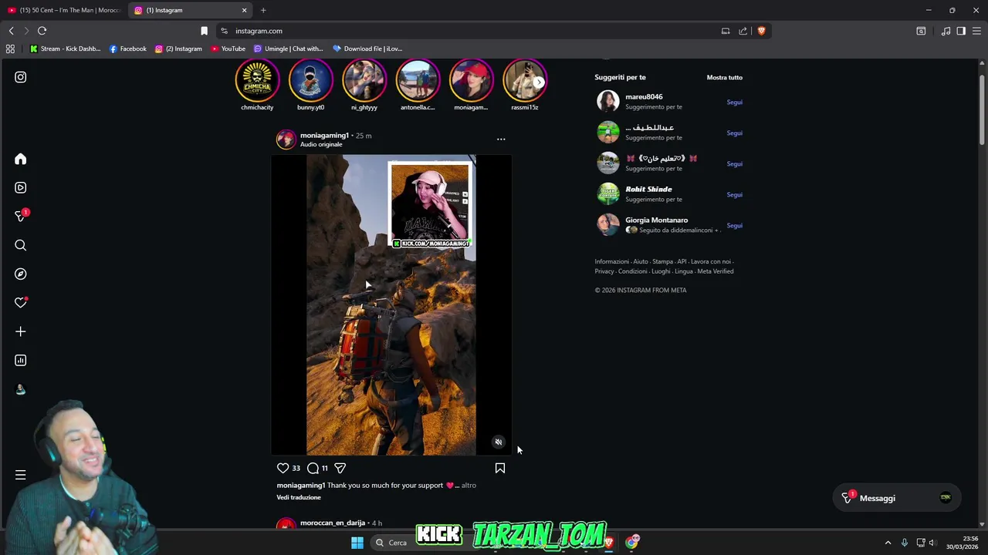
Task: Open profile avatar in sidebar
Action: tap(21, 389)
